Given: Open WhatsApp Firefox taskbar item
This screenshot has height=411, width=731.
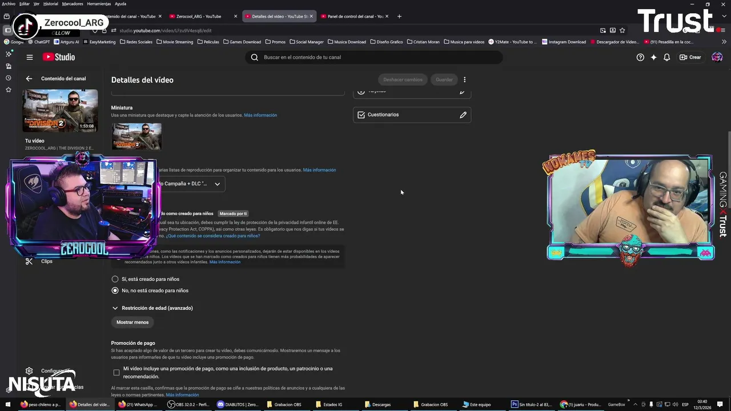Looking at the screenshot, I should pos(137,405).
